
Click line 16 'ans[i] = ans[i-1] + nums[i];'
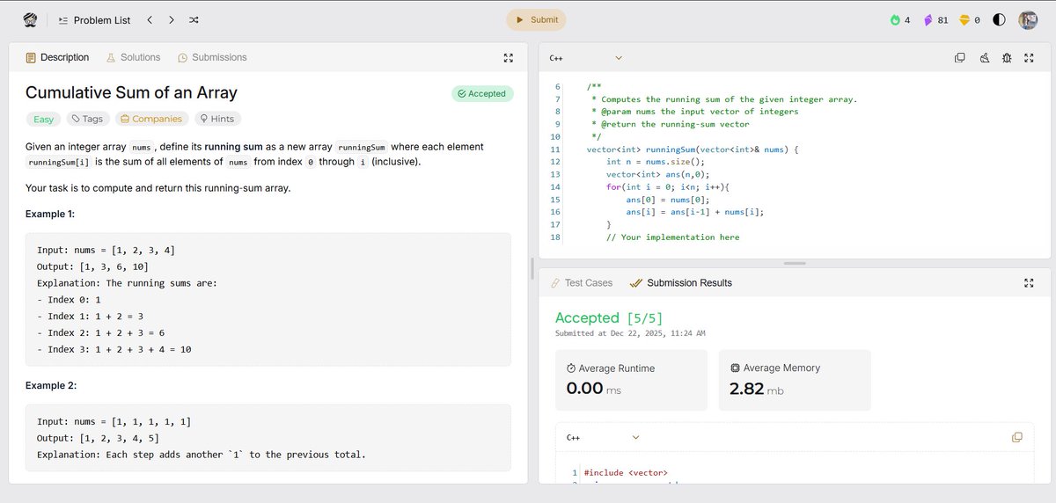(x=695, y=212)
